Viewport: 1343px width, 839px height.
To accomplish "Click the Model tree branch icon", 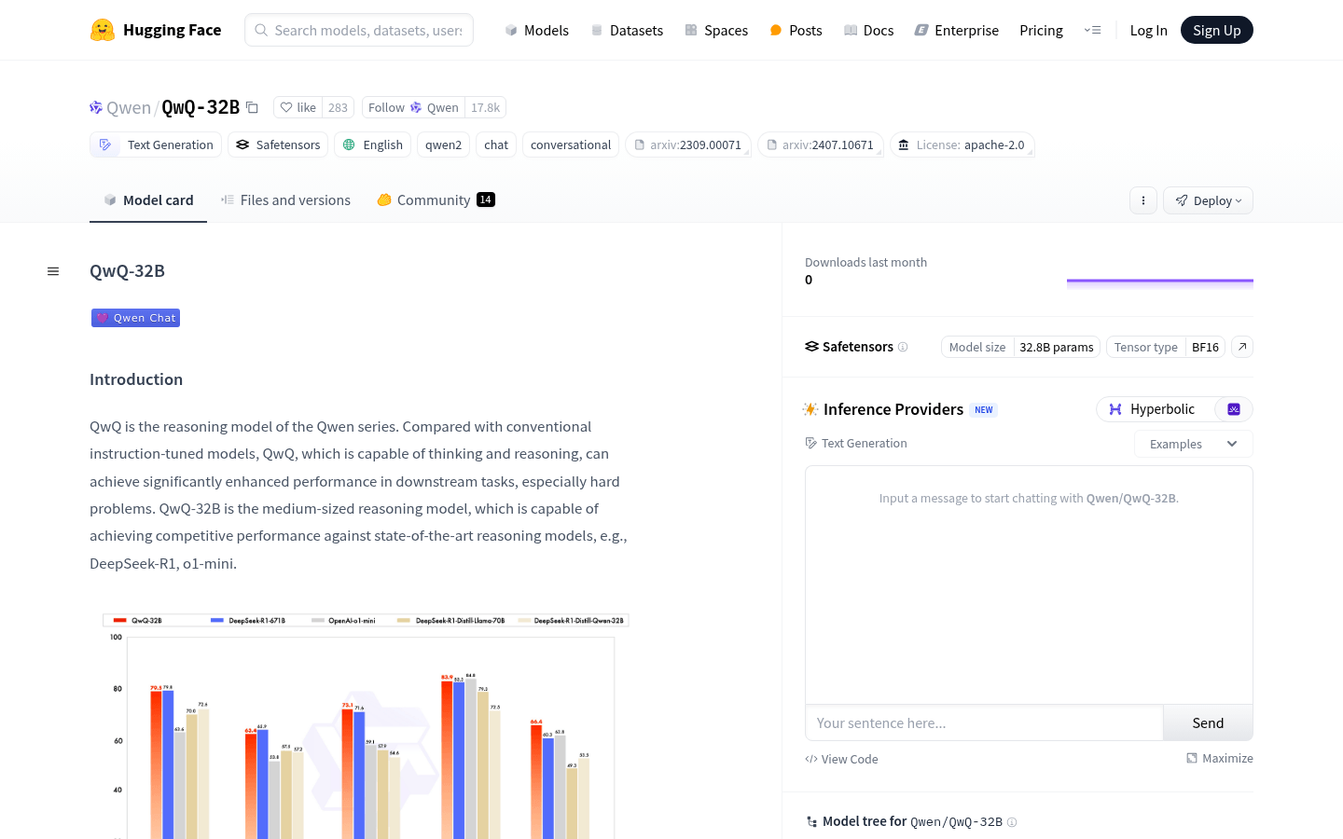I will tap(811, 821).
